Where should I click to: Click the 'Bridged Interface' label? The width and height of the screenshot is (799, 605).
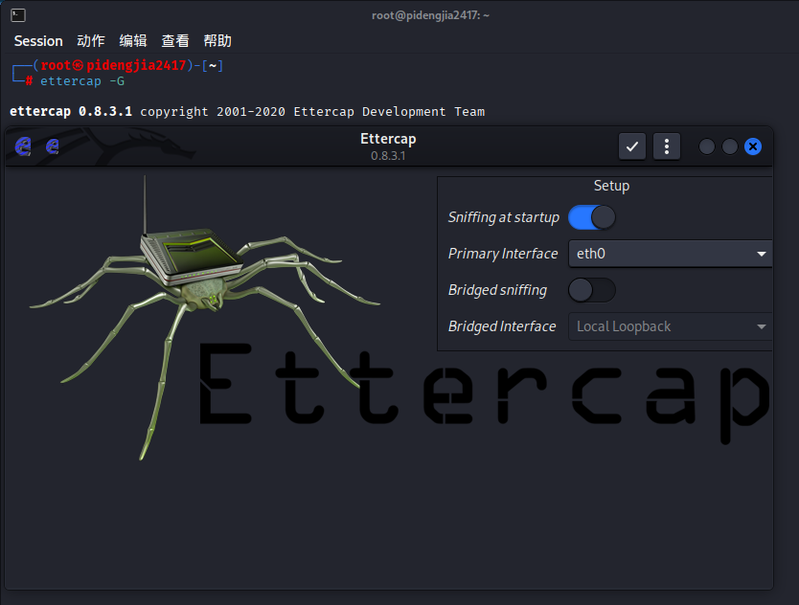point(502,326)
